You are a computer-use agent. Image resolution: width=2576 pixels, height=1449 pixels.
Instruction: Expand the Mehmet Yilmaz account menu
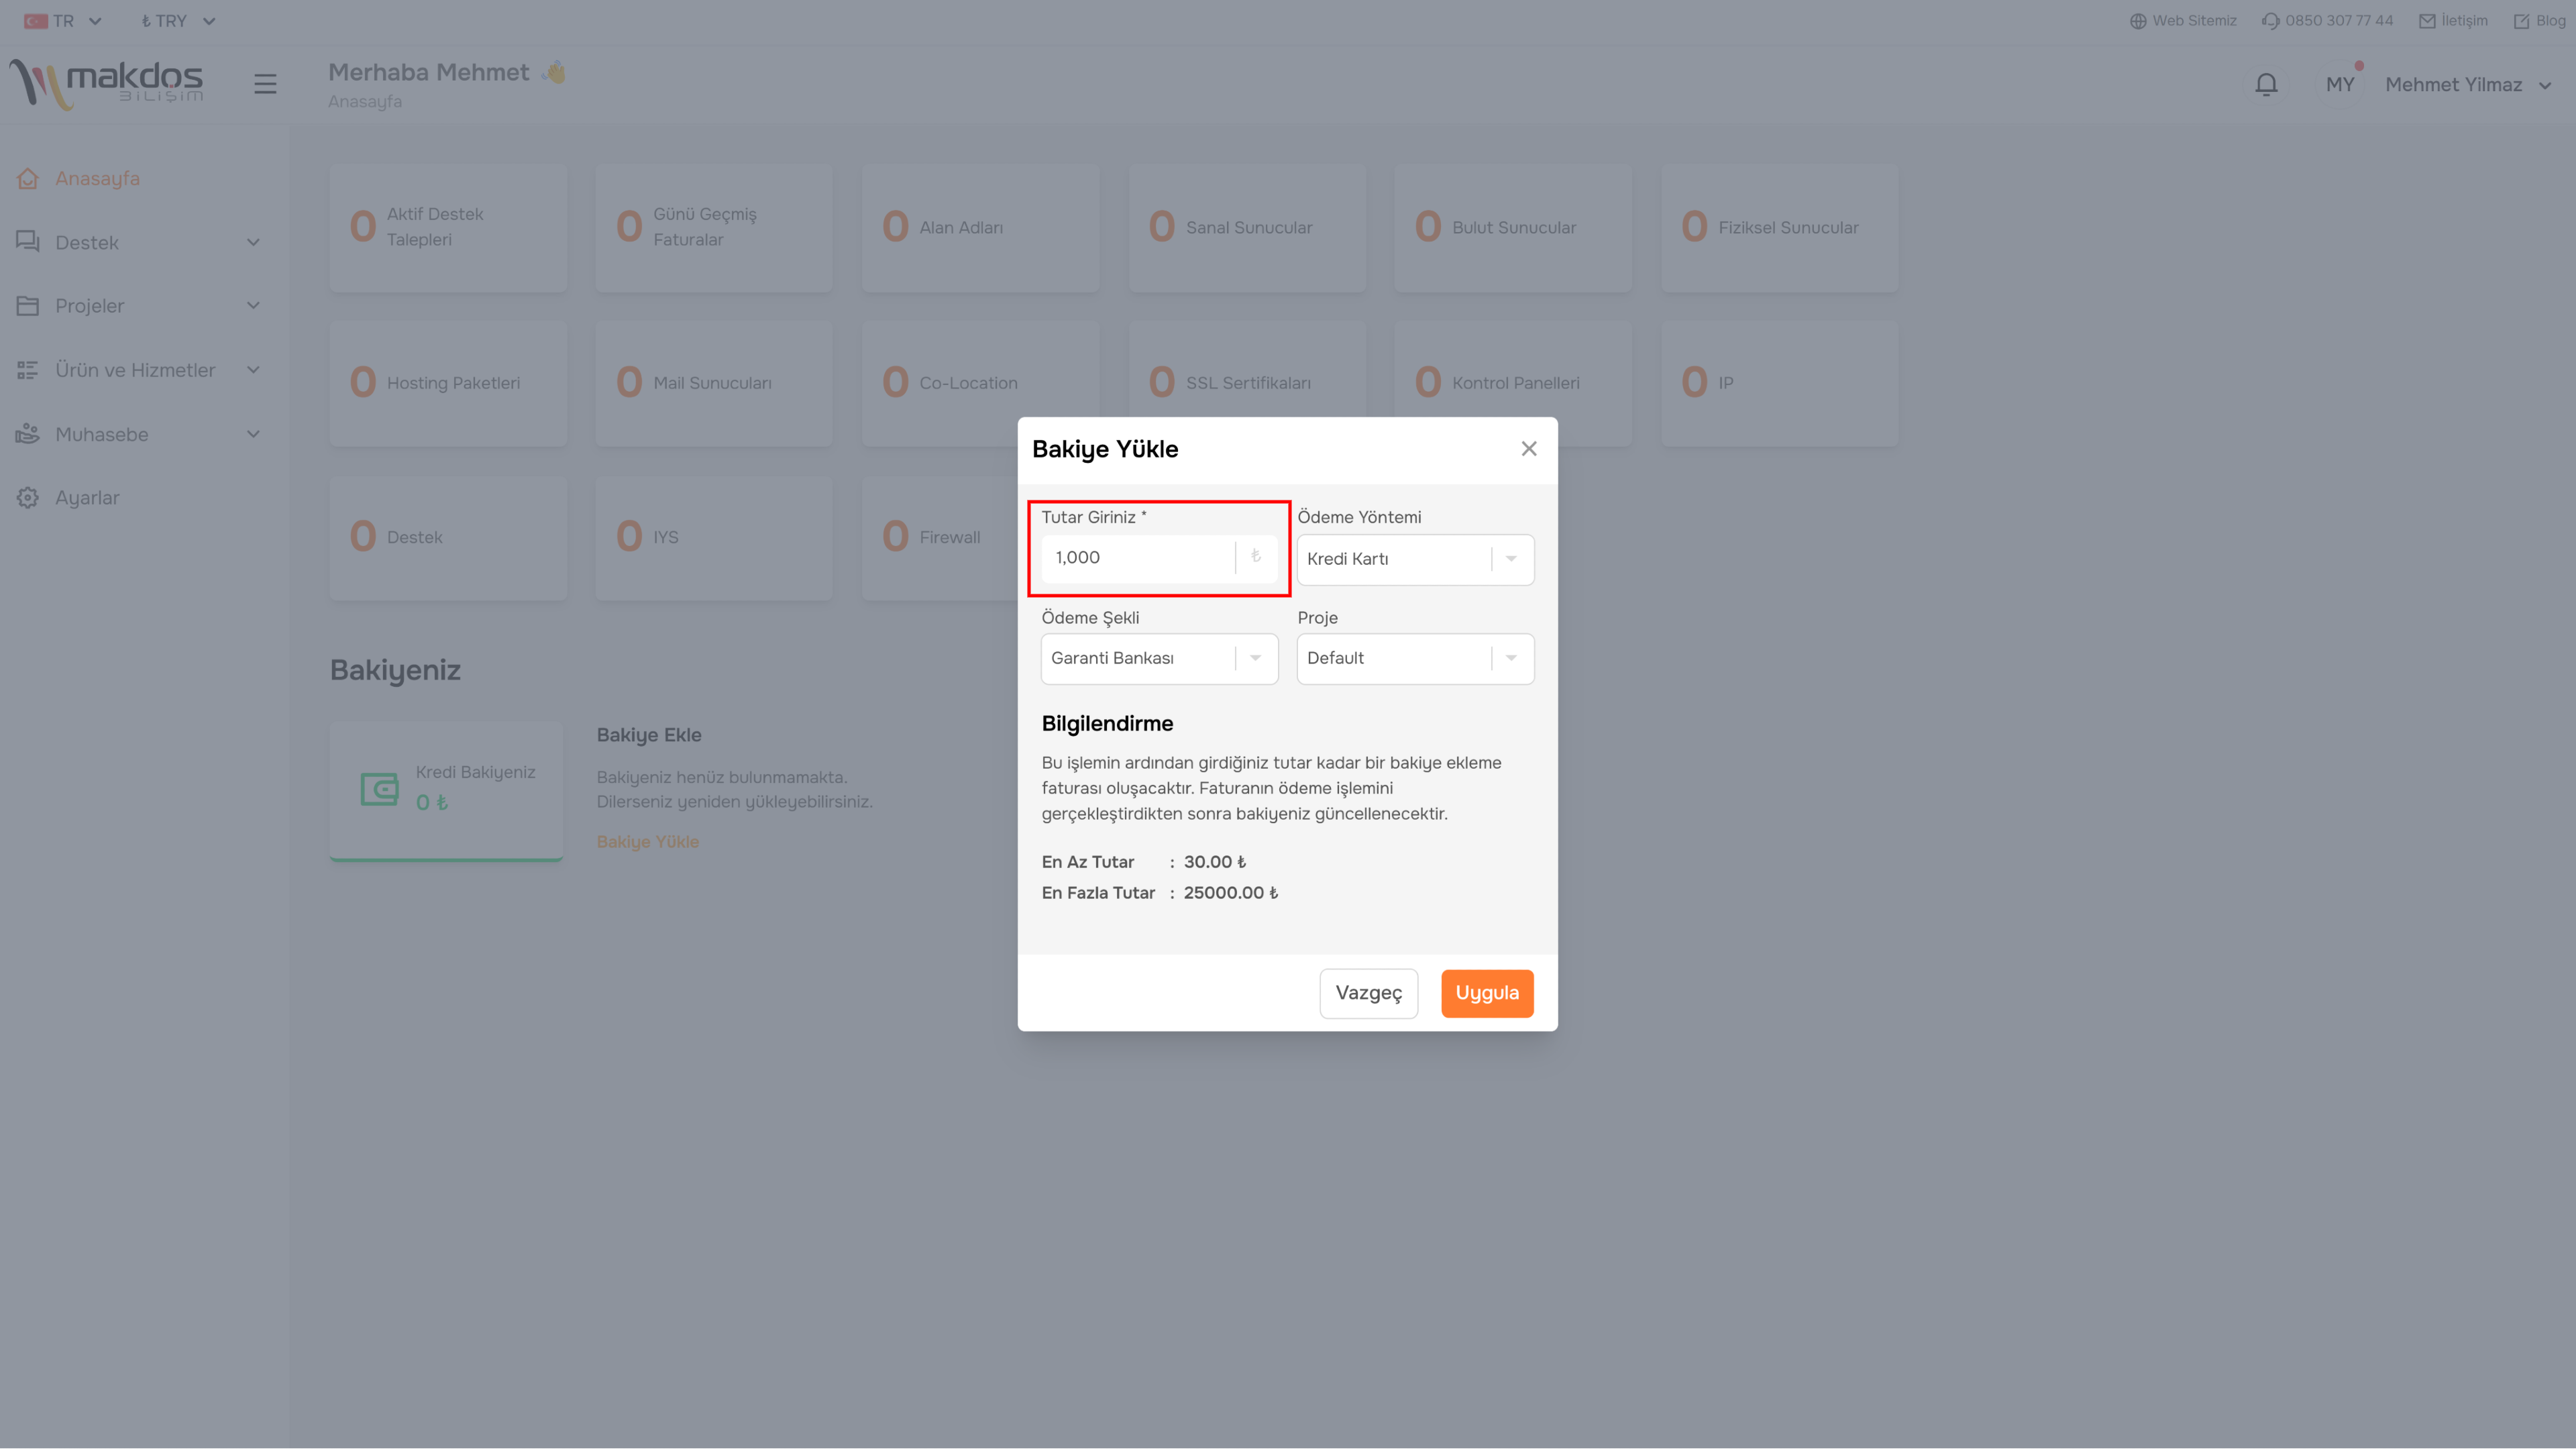[x=2468, y=85]
